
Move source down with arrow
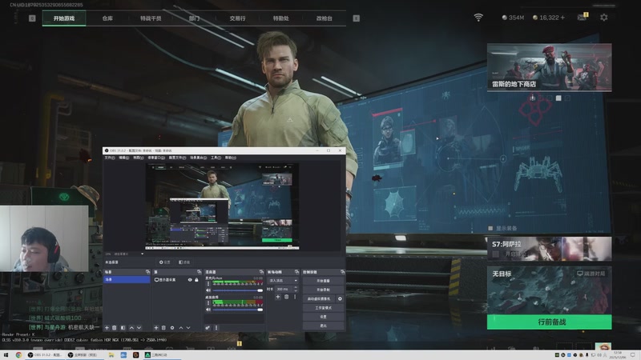188,328
